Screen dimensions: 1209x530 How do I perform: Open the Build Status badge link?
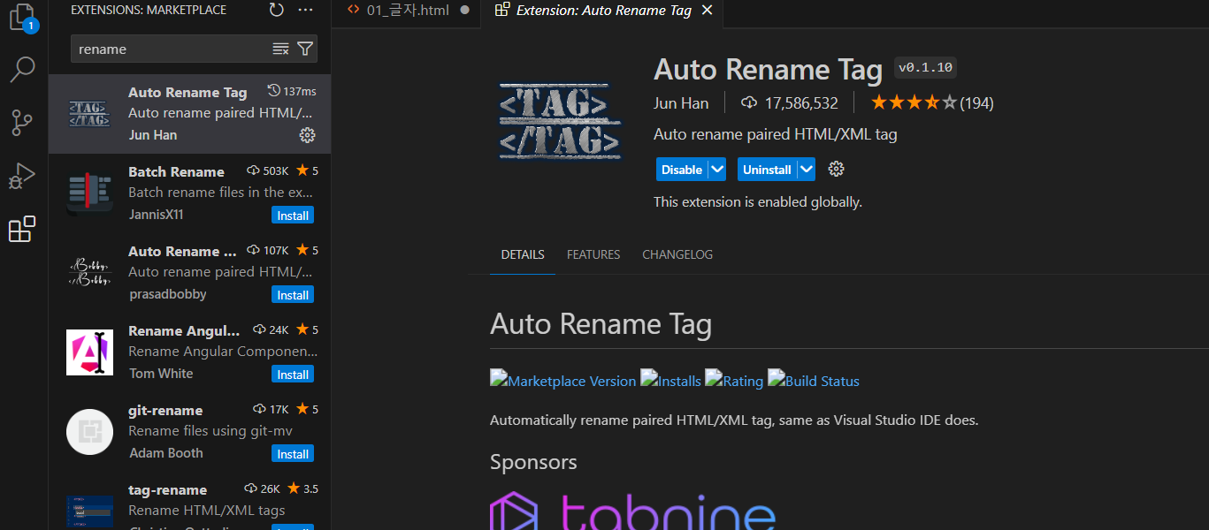[814, 381]
